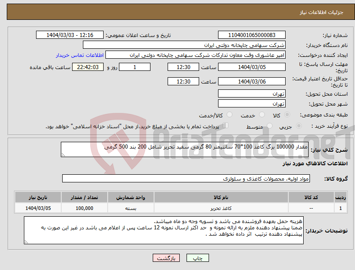Image resolution: width=355 pixels, height=270 pixels.
Task: Click the شماره نیاز label
Action: pyautogui.click(x=335, y=35)
